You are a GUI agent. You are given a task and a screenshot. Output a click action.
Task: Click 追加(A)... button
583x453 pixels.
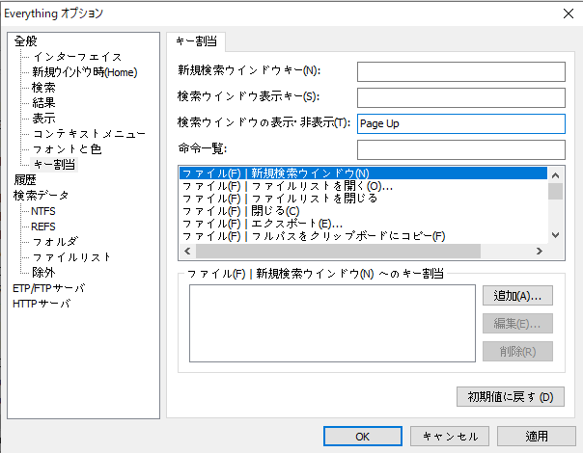tap(517, 296)
